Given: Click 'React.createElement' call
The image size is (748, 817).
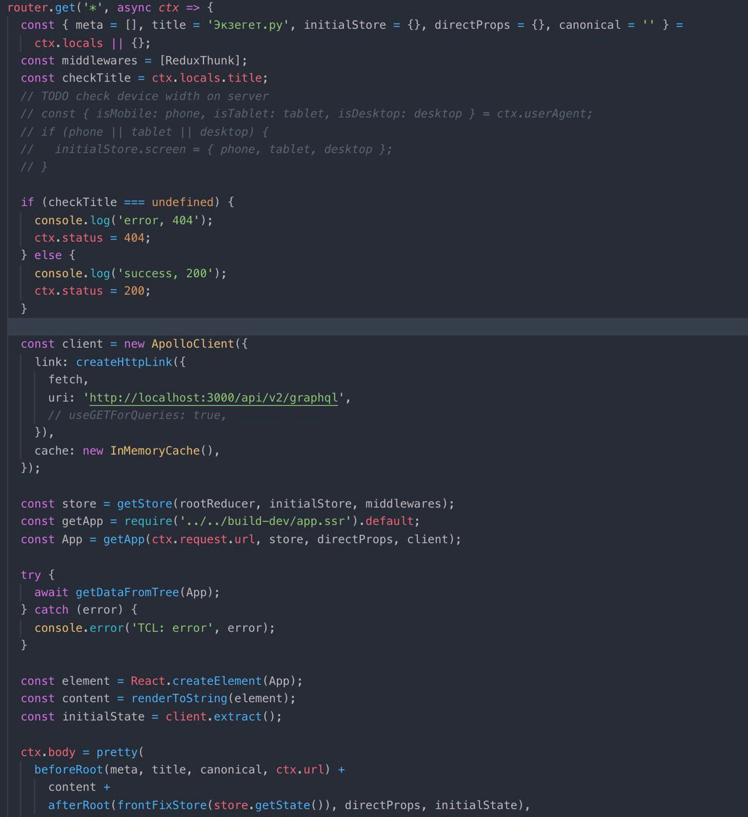Looking at the screenshot, I should [x=196, y=681].
